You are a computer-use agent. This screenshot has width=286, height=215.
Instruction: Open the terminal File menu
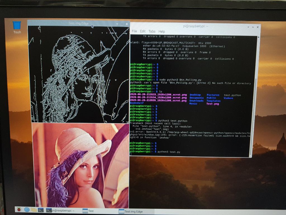coord(134,31)
